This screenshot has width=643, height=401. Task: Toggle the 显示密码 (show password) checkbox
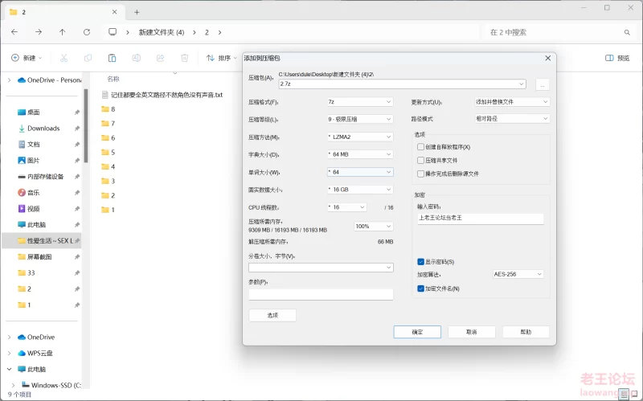click(x=420, y=262)
